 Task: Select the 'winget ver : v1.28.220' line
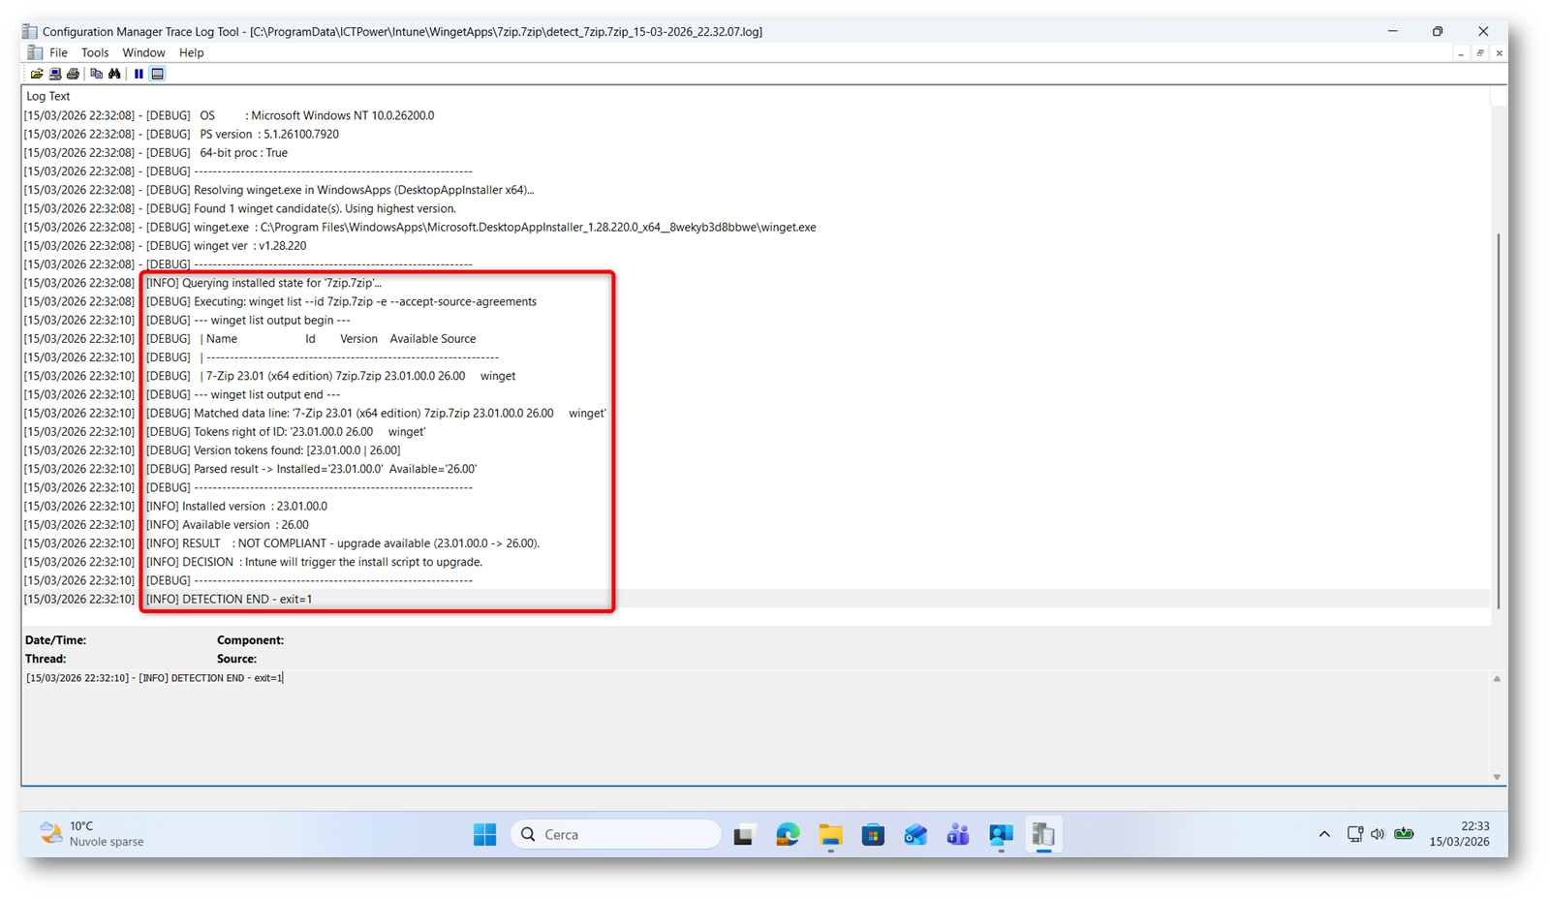(x=756, y=245)
